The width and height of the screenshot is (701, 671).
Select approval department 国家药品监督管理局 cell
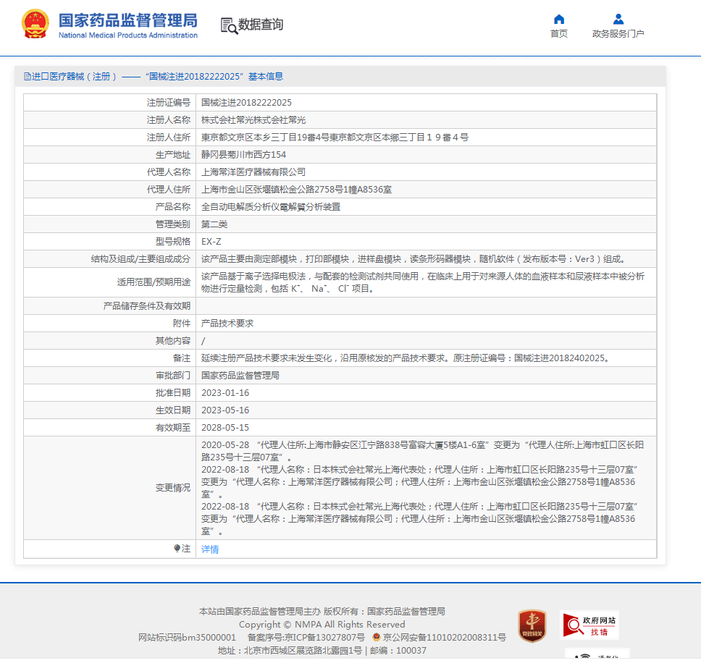(426, 376)
